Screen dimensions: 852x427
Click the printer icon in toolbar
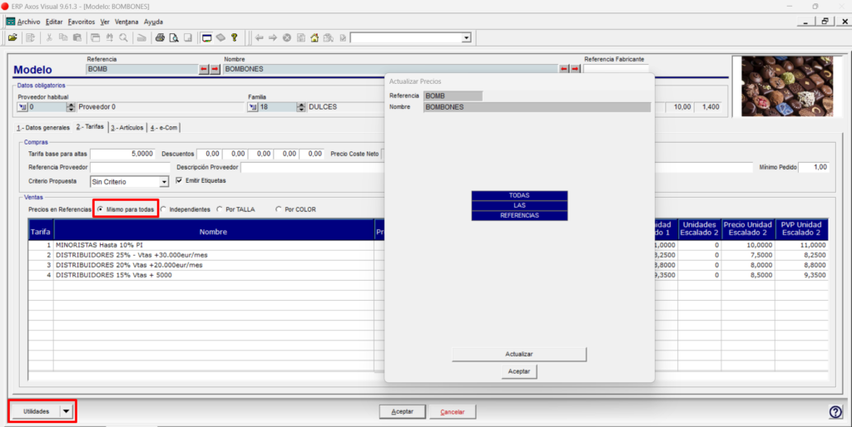coord(160,38)
